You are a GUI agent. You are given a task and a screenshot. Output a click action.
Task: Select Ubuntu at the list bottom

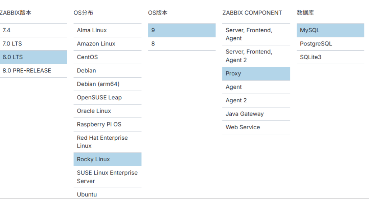pyautogui.click(x=107, y=194)
